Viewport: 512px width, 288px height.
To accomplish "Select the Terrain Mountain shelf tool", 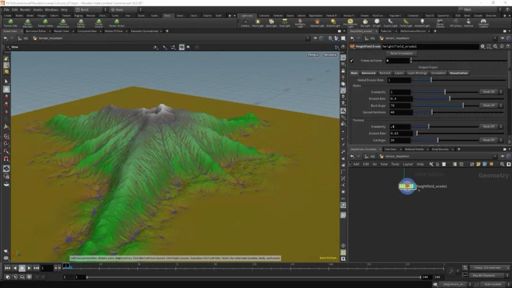I will pos(27,23).
